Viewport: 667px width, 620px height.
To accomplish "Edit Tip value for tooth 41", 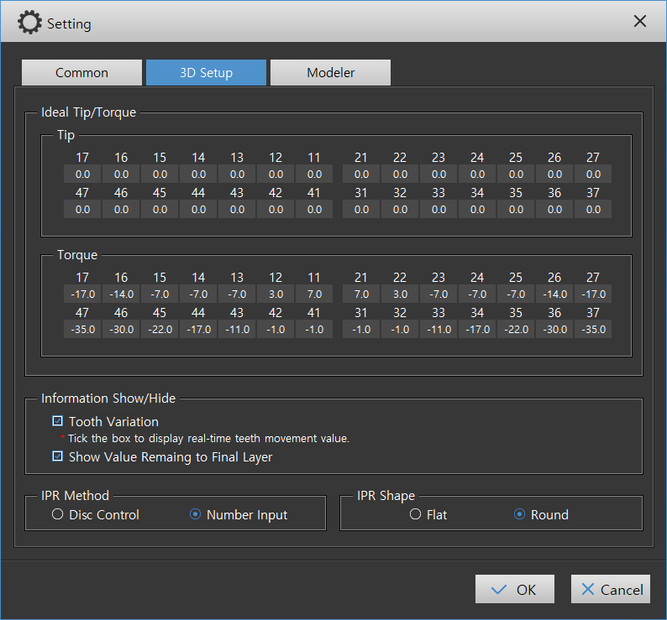I will click(x=314, y=209).
